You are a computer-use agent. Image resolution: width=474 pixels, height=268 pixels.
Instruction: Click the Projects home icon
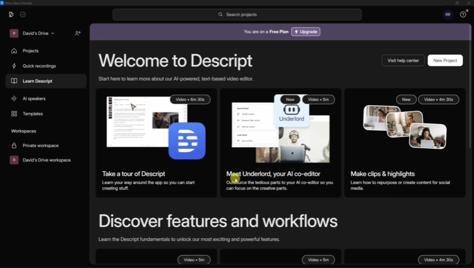coord(14,51)
